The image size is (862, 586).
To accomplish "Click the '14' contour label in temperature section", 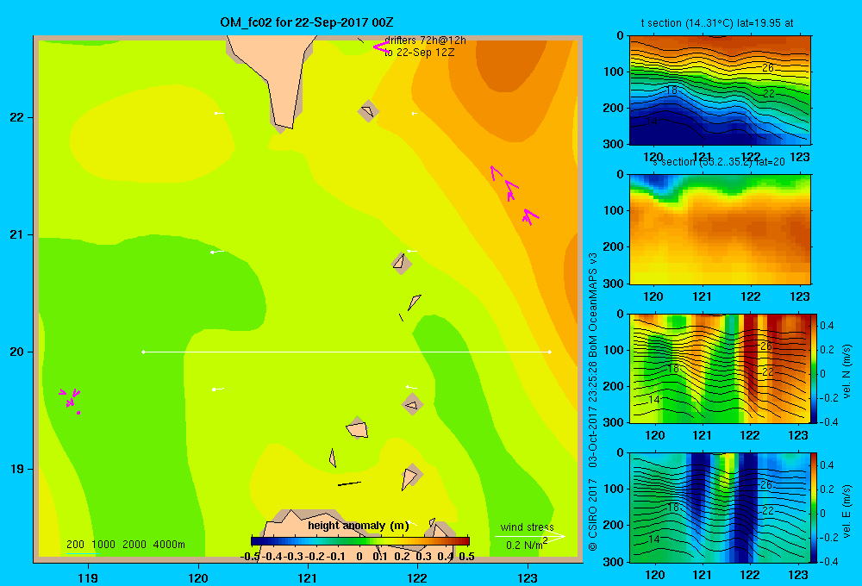I will click(x=652, y=122).
